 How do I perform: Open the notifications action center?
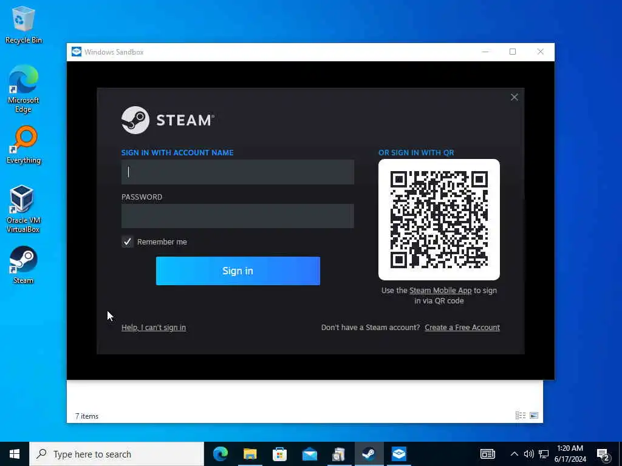click(x=603, y=455)
